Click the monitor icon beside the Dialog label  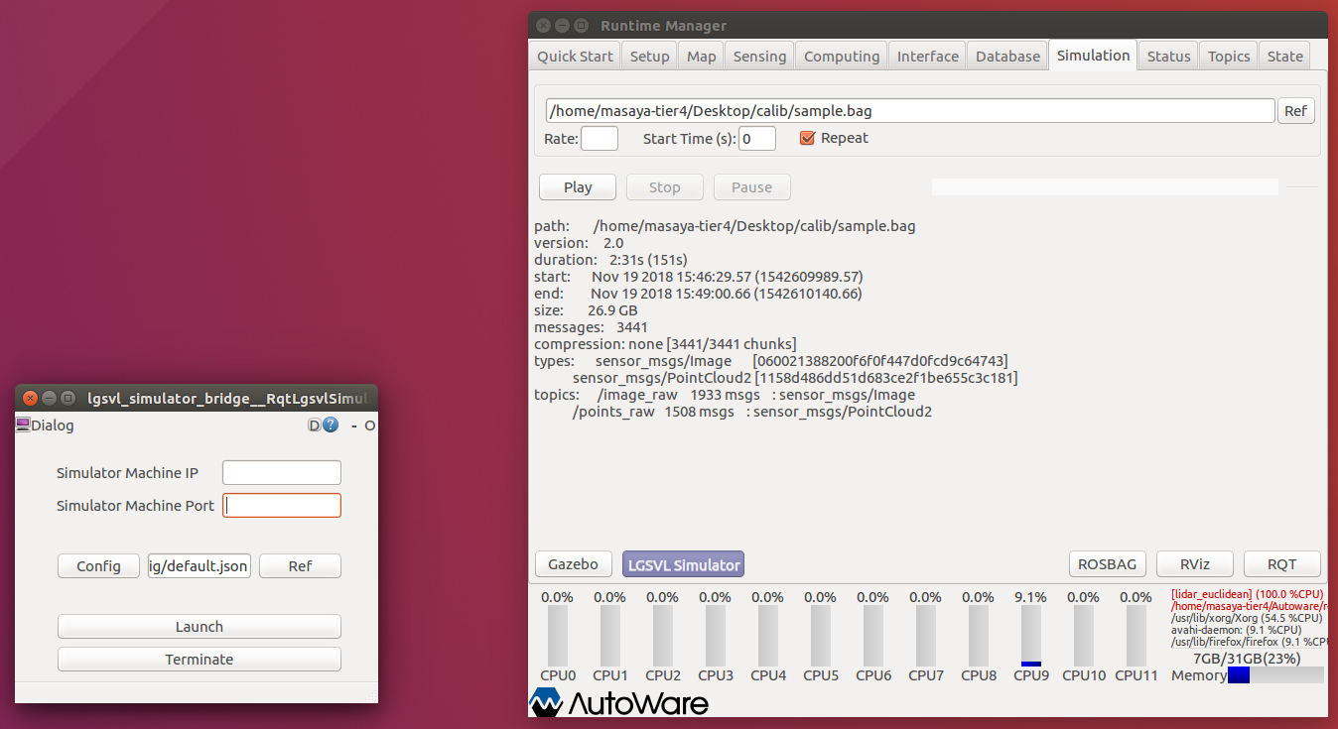(x=21, y=425)
